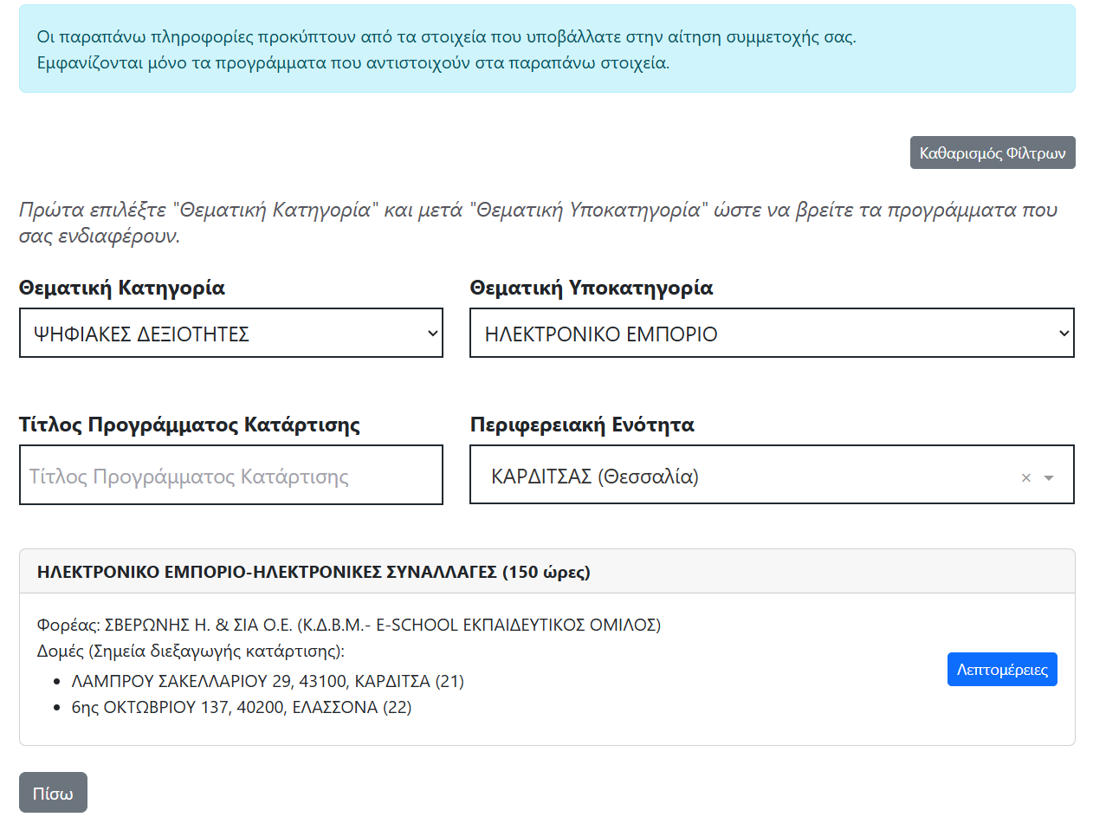Click the Θεματική Υποκατηγορία label

click(x=591, y=288)
